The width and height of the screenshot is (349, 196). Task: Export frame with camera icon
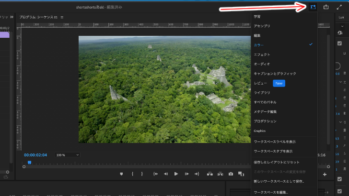coord(231,174)
